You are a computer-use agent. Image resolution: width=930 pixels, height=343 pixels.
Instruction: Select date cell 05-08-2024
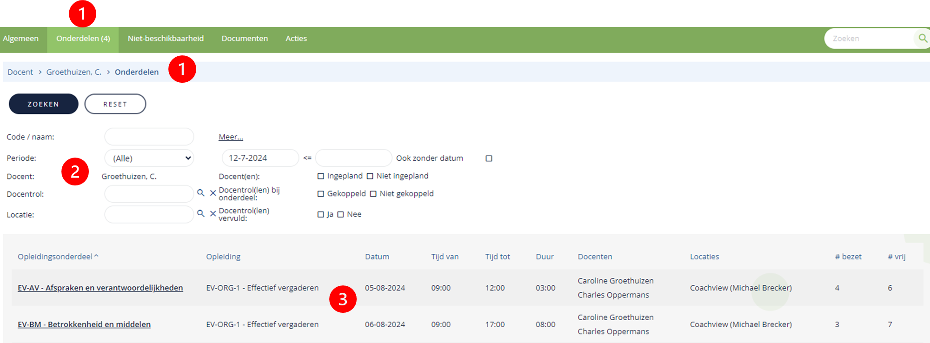point(385,288)
